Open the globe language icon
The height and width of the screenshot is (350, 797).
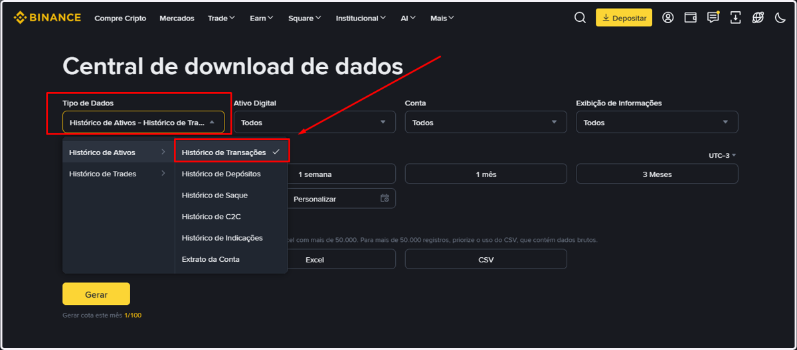758,18
